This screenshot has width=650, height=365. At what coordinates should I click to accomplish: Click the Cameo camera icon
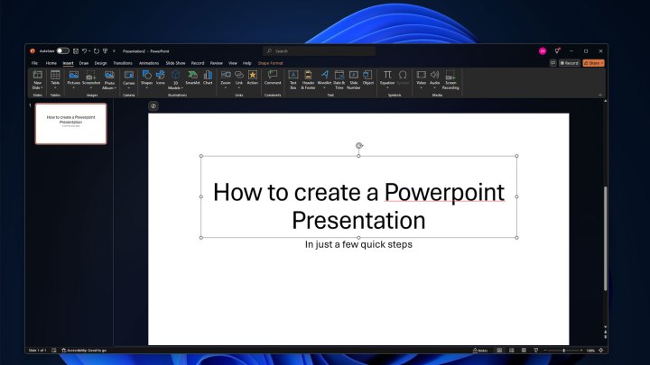pyautogui.click(x=129, y=77)
